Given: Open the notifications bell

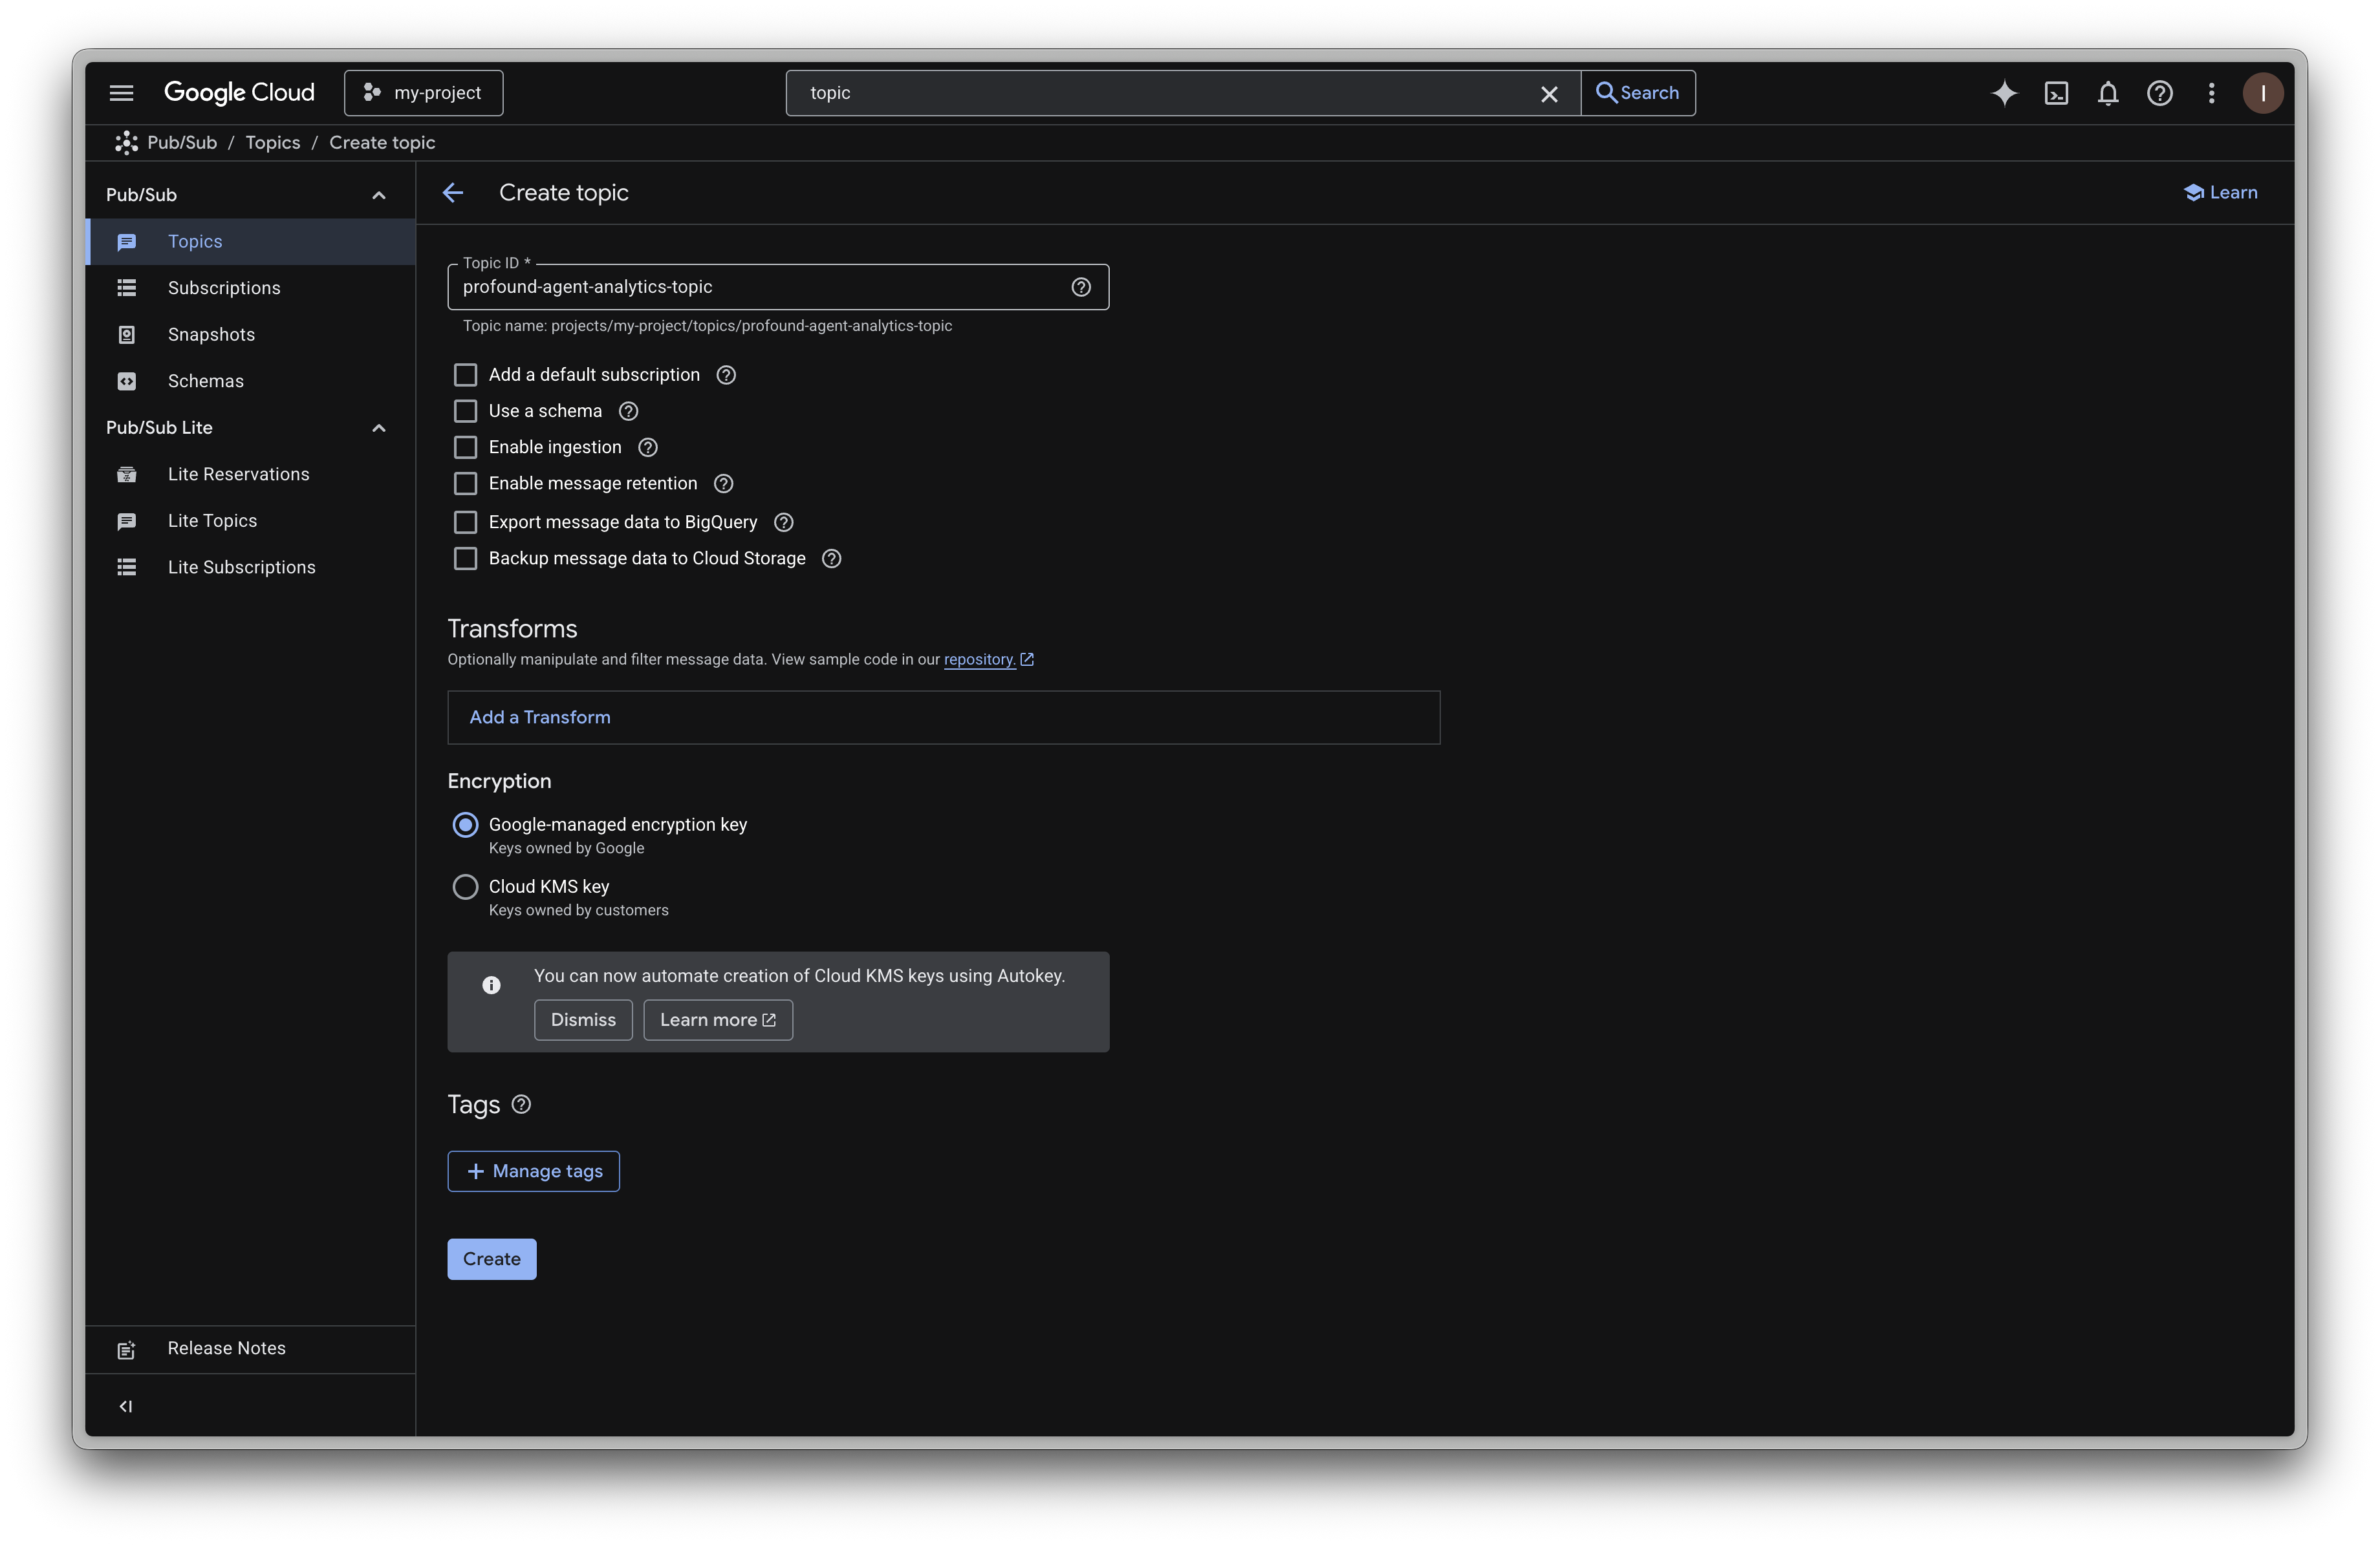Looking at the screenshot, I should [x=2108, y=93].
